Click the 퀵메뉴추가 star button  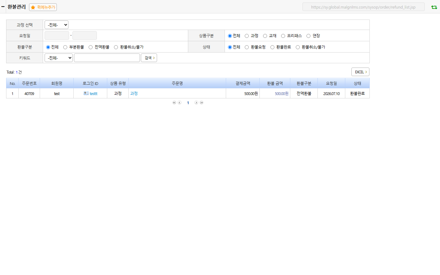[43, 7]
